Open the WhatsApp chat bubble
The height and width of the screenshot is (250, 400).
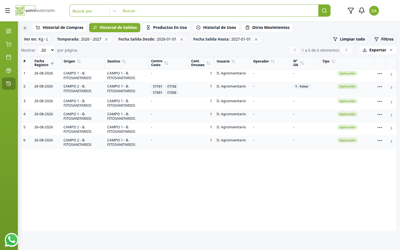[x=11, y=240]
